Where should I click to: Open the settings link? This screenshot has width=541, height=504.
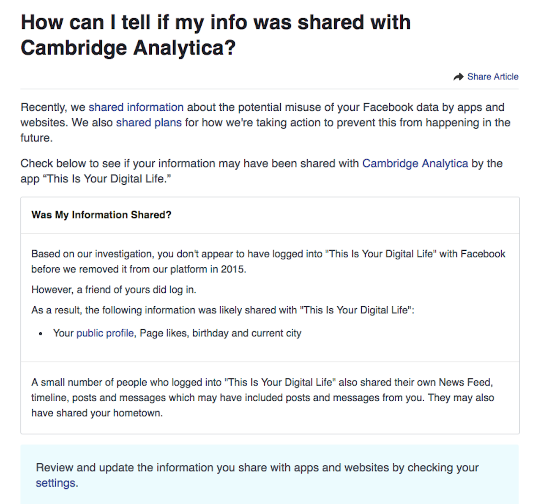(x=55, y=483)
